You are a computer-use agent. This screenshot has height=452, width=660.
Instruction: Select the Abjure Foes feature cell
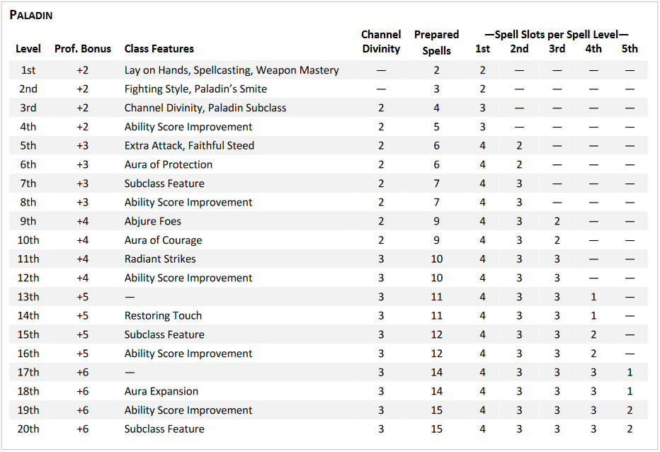(x=152, y=221)
